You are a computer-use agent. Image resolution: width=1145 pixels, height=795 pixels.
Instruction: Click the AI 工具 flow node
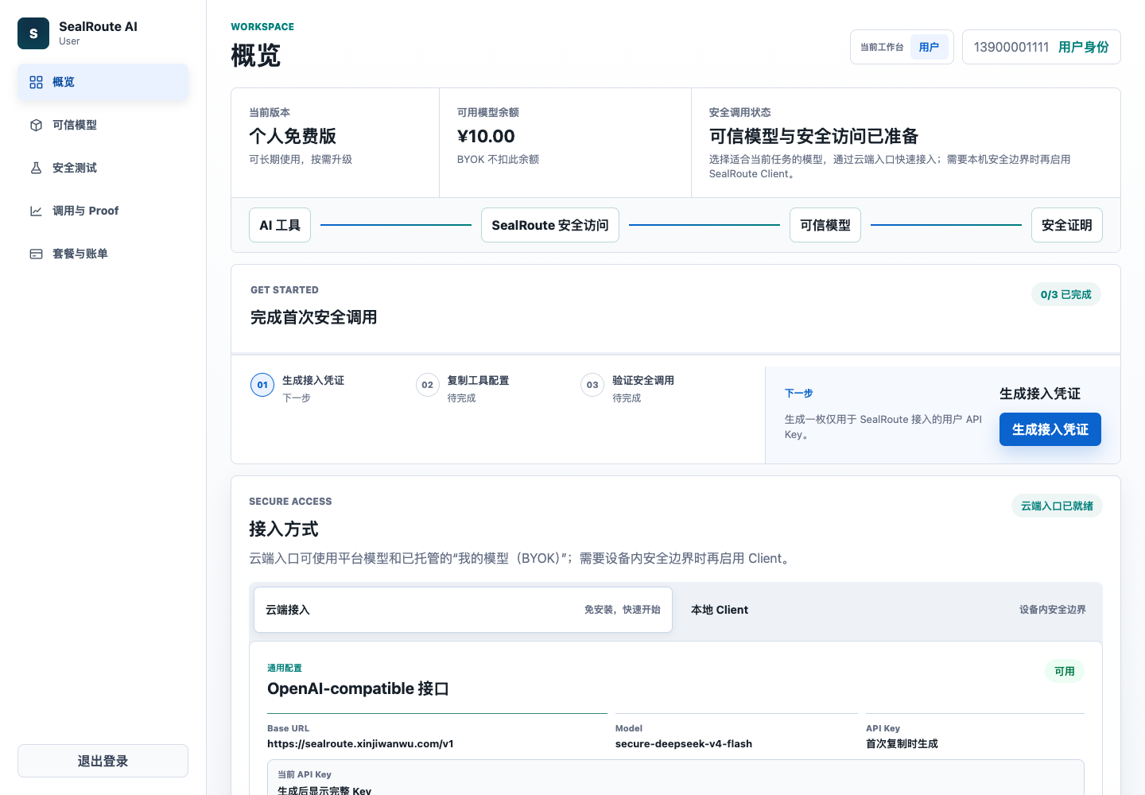coord(280,225)
